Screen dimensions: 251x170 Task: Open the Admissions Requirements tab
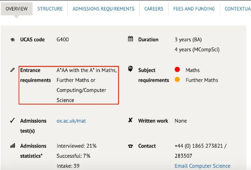pos(103,9)
